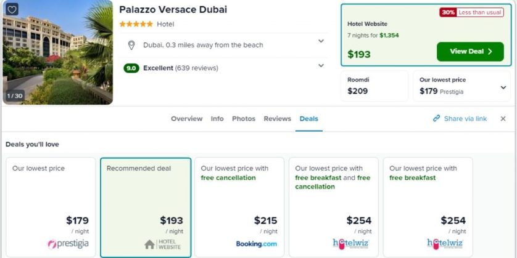The width and height of the screenshot is (517, 258).
Task: Click the Hotelwiz logo on free breakfast deal
Action: click(445, 244)
